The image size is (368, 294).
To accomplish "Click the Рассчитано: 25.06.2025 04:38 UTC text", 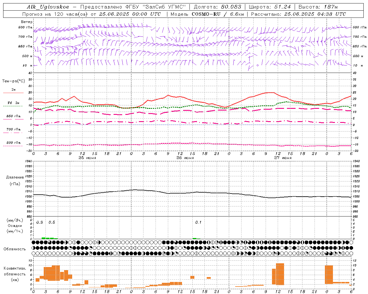I will (298, 14).
